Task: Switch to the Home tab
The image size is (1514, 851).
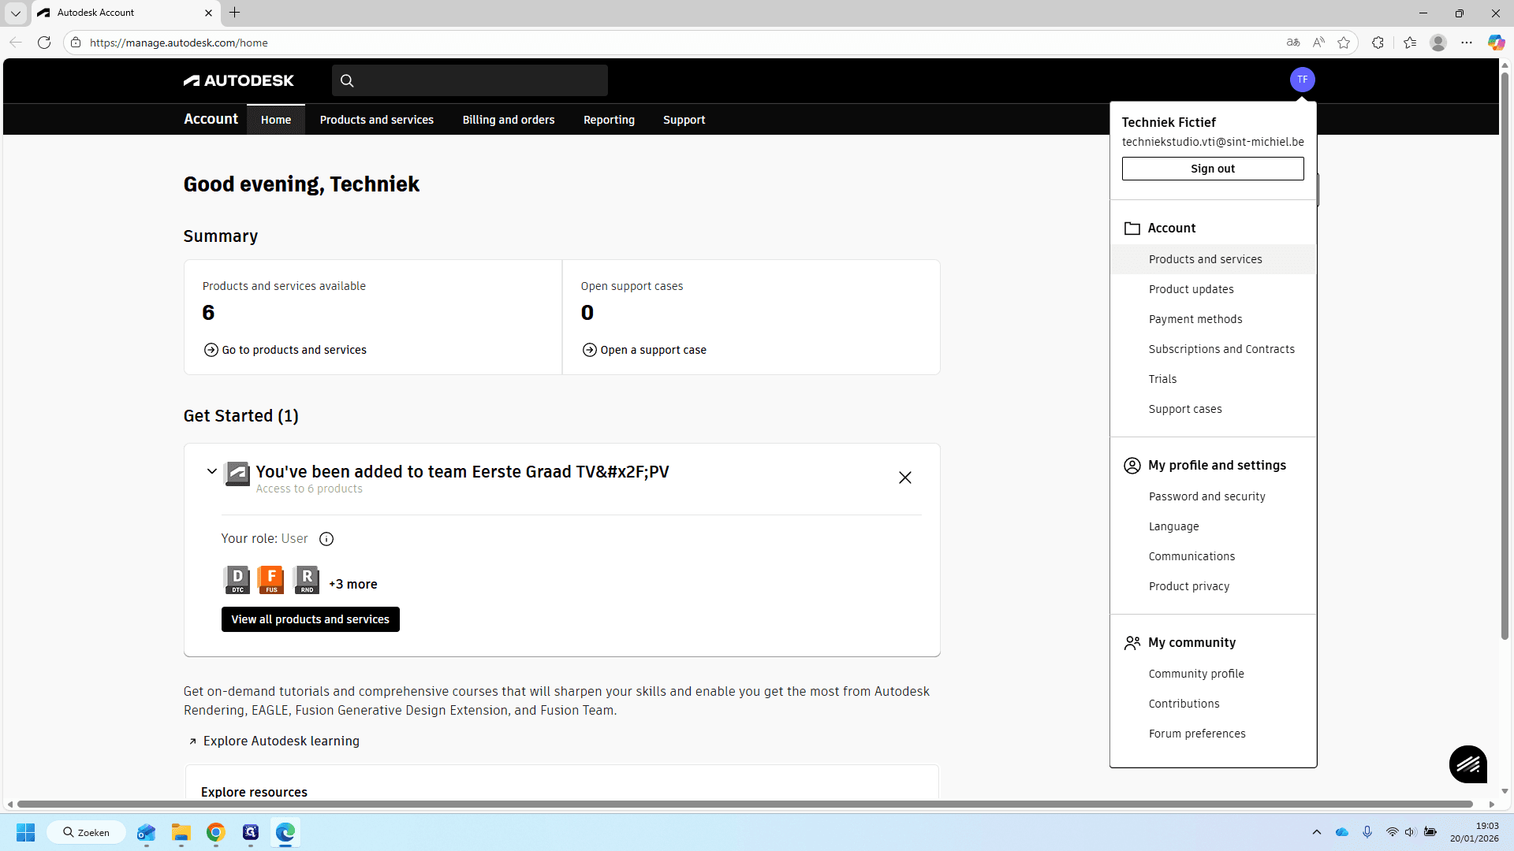Action: pos(276,120)
